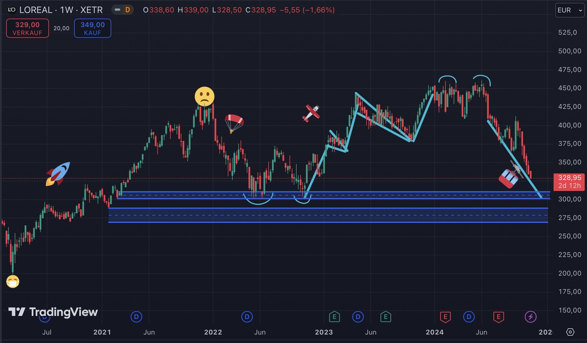Click the dividend D marker near 2021

pyautogui.click(x=136, y=316)
